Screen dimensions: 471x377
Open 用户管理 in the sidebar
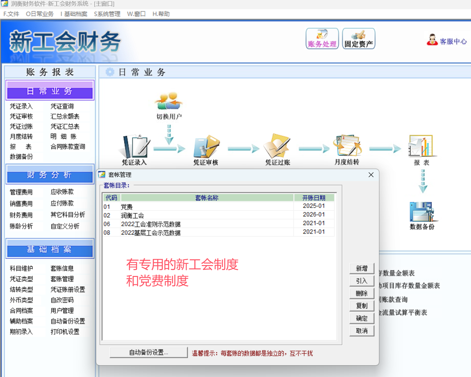62,311
